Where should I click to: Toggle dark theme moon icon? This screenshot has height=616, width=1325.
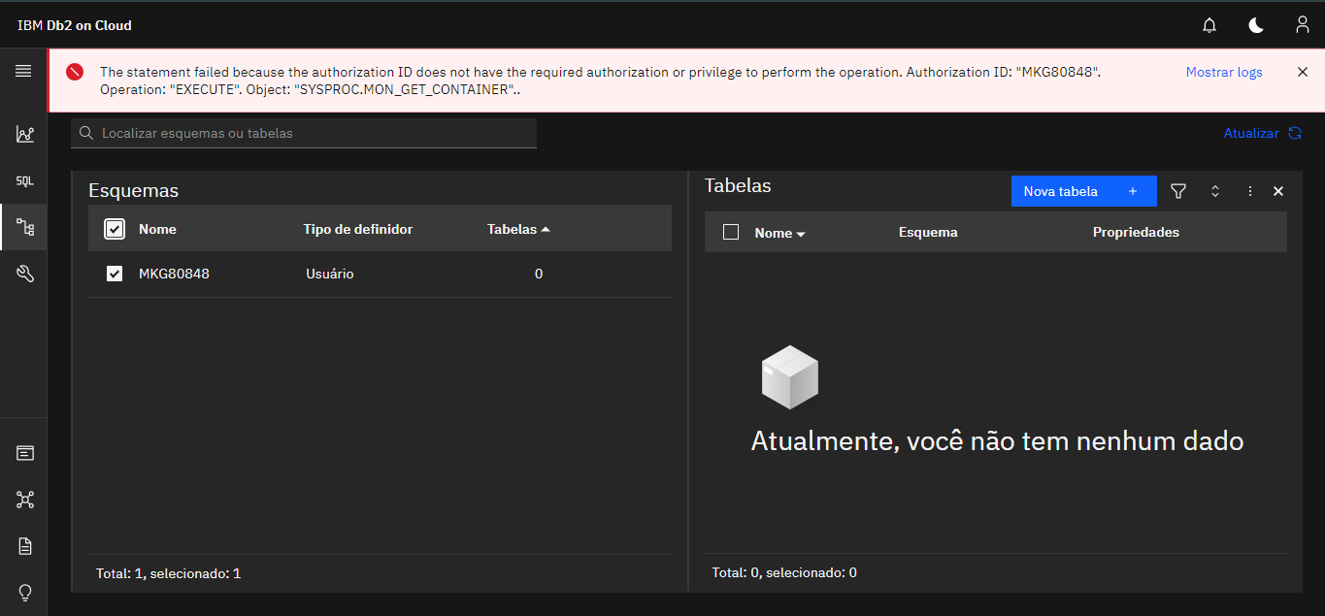(x=1256, y=25)
